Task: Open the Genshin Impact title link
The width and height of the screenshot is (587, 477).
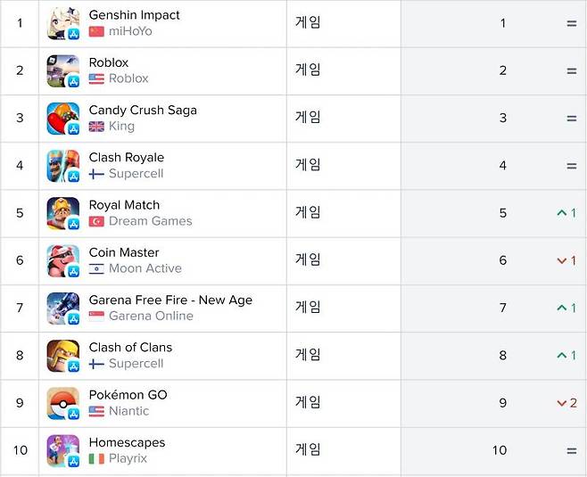Action: click(134, 15)
